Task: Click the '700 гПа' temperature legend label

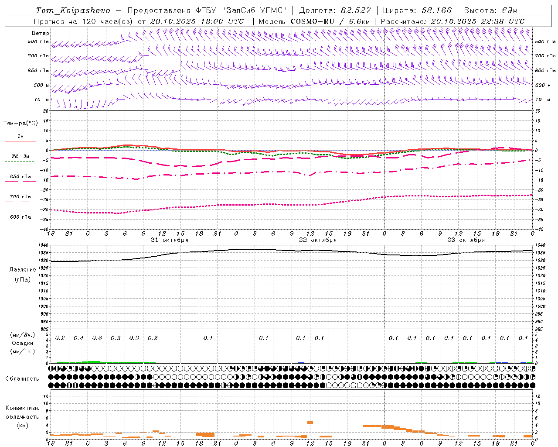Action: [20, 197]
